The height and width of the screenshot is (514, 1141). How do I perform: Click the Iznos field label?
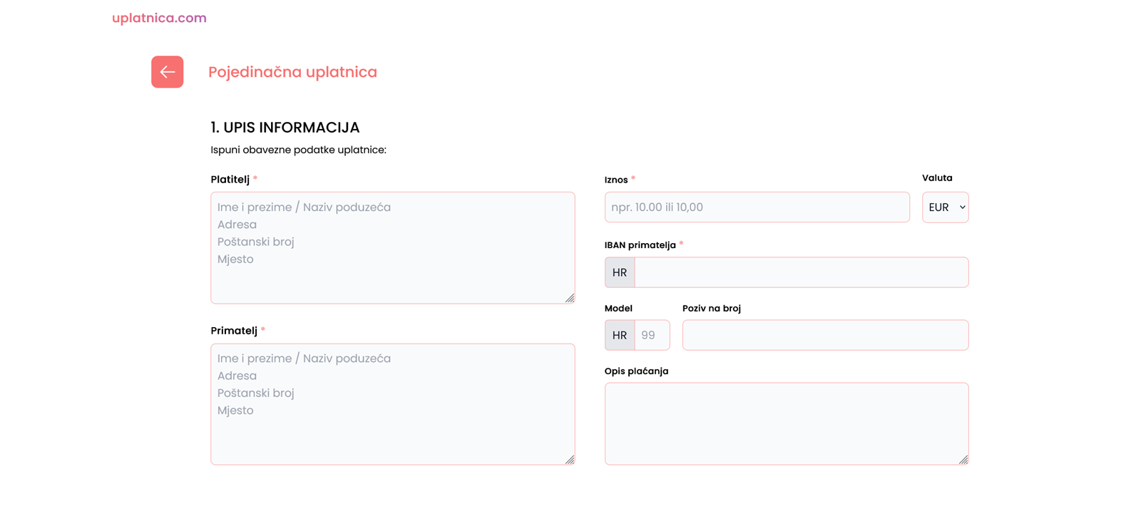coord(616,180)
